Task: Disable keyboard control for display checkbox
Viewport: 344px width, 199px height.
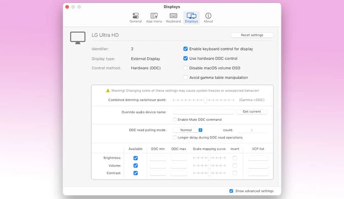Action: point(186,49)
